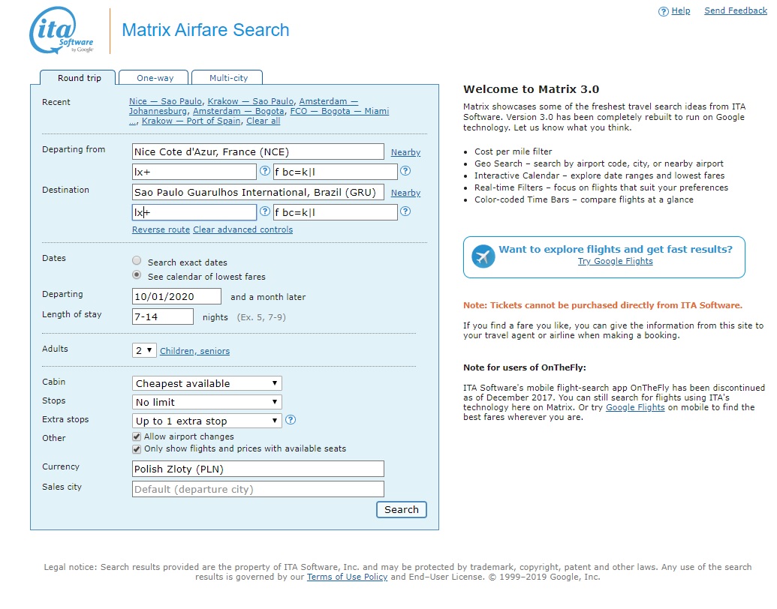Open help for departure extension codes field
This screenshot has height=609, width=777.
click(405, 171)
